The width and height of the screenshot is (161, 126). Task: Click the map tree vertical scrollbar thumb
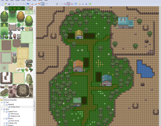(x=34, y=106)
